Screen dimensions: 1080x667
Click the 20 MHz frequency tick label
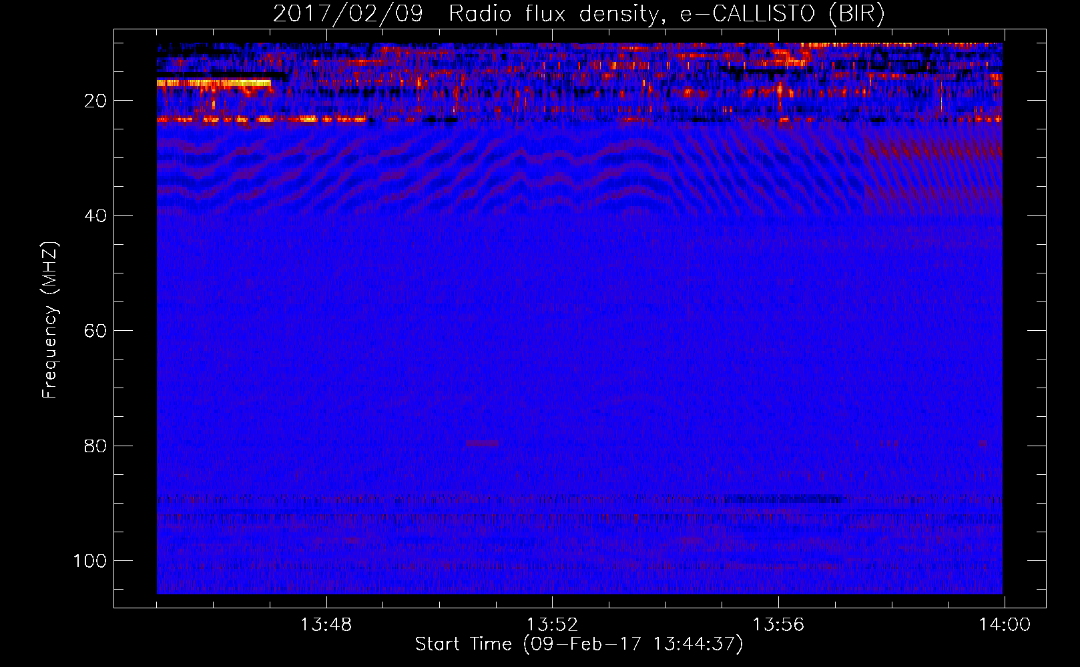point(95,101)
